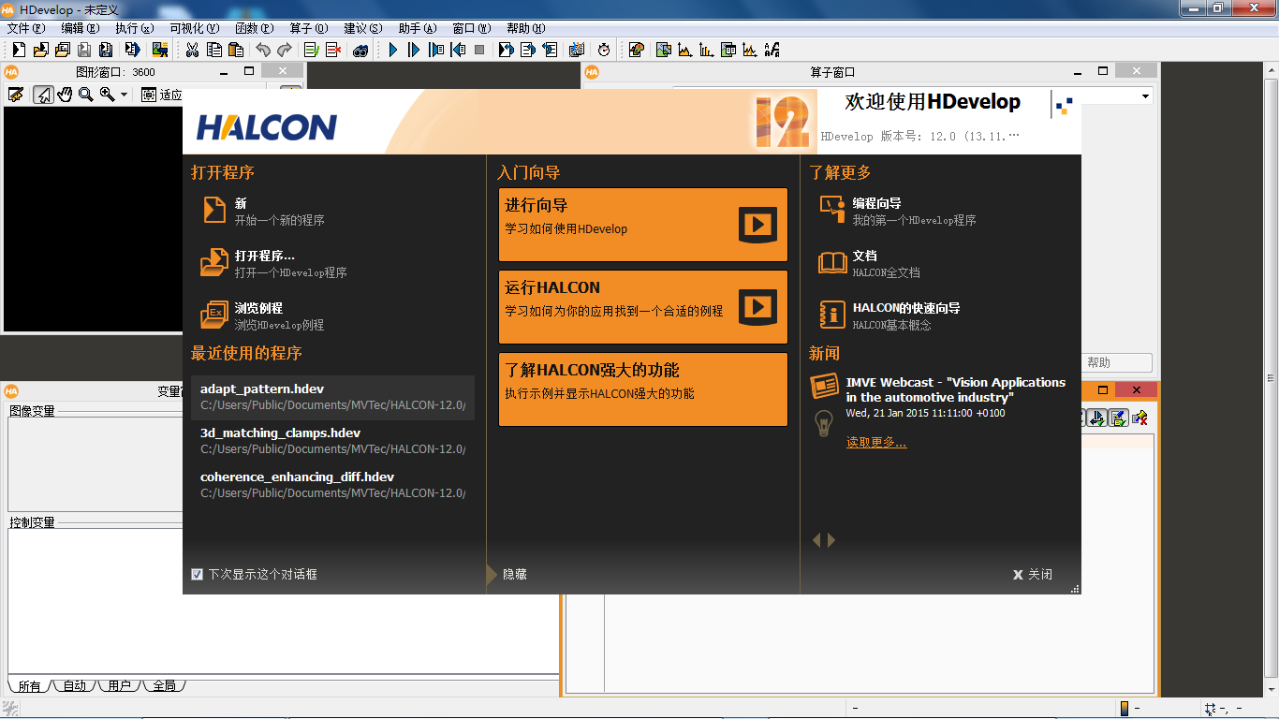Click the binoculars Find icon in toolbar
1279x719 pixels.
(360, 50)
